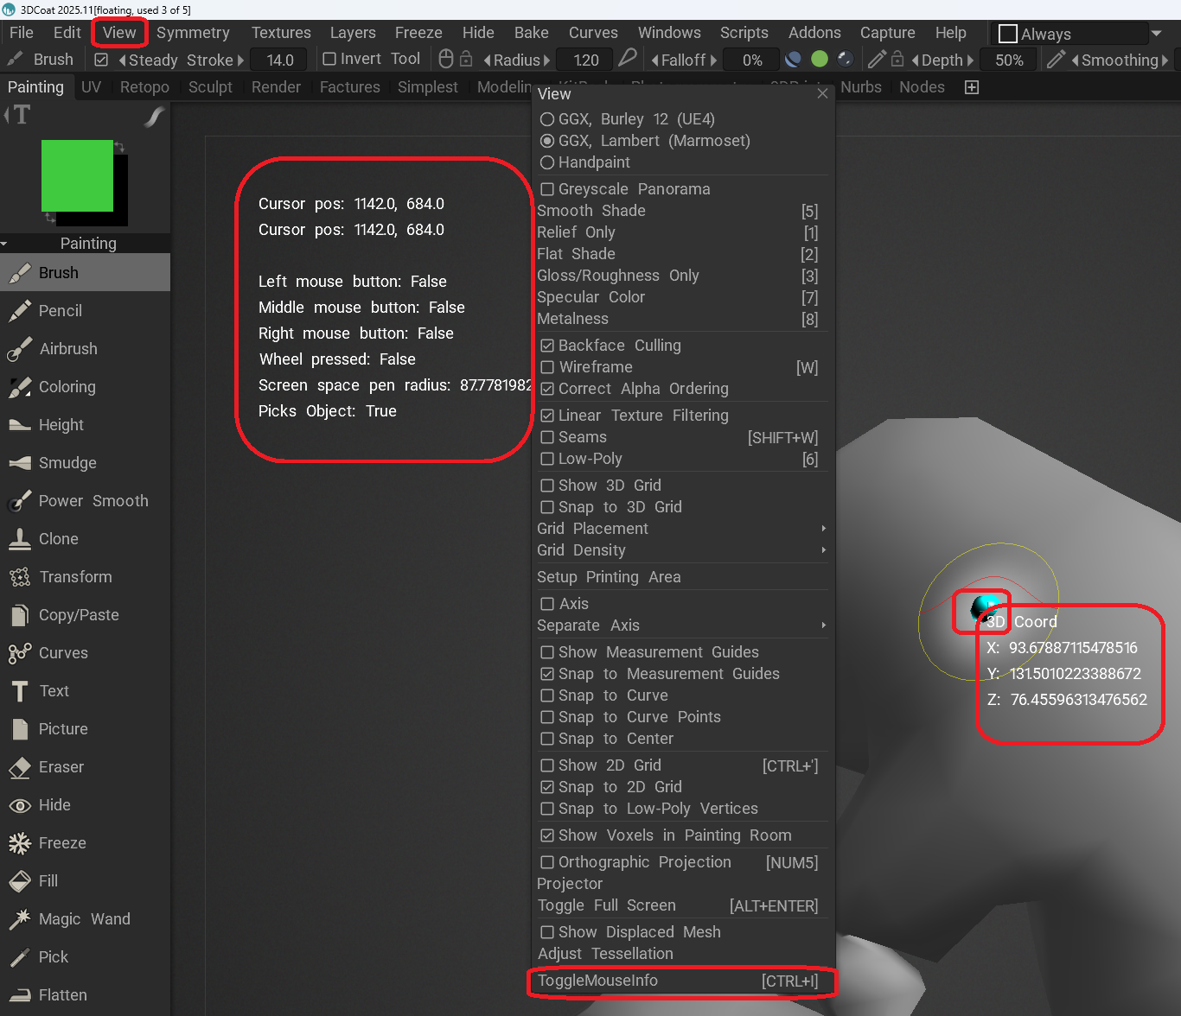Select the Airbrush tool icon
The image size is (1181, 1016).
coord(19,349)
